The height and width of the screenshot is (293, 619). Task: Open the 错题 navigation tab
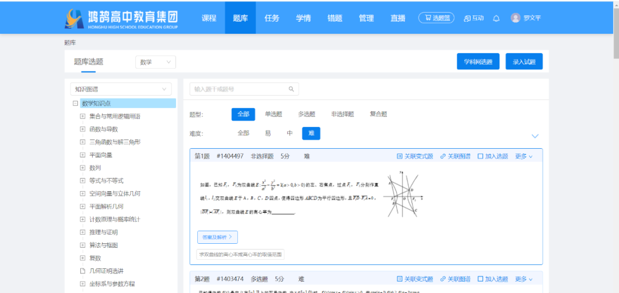[335, 18]
